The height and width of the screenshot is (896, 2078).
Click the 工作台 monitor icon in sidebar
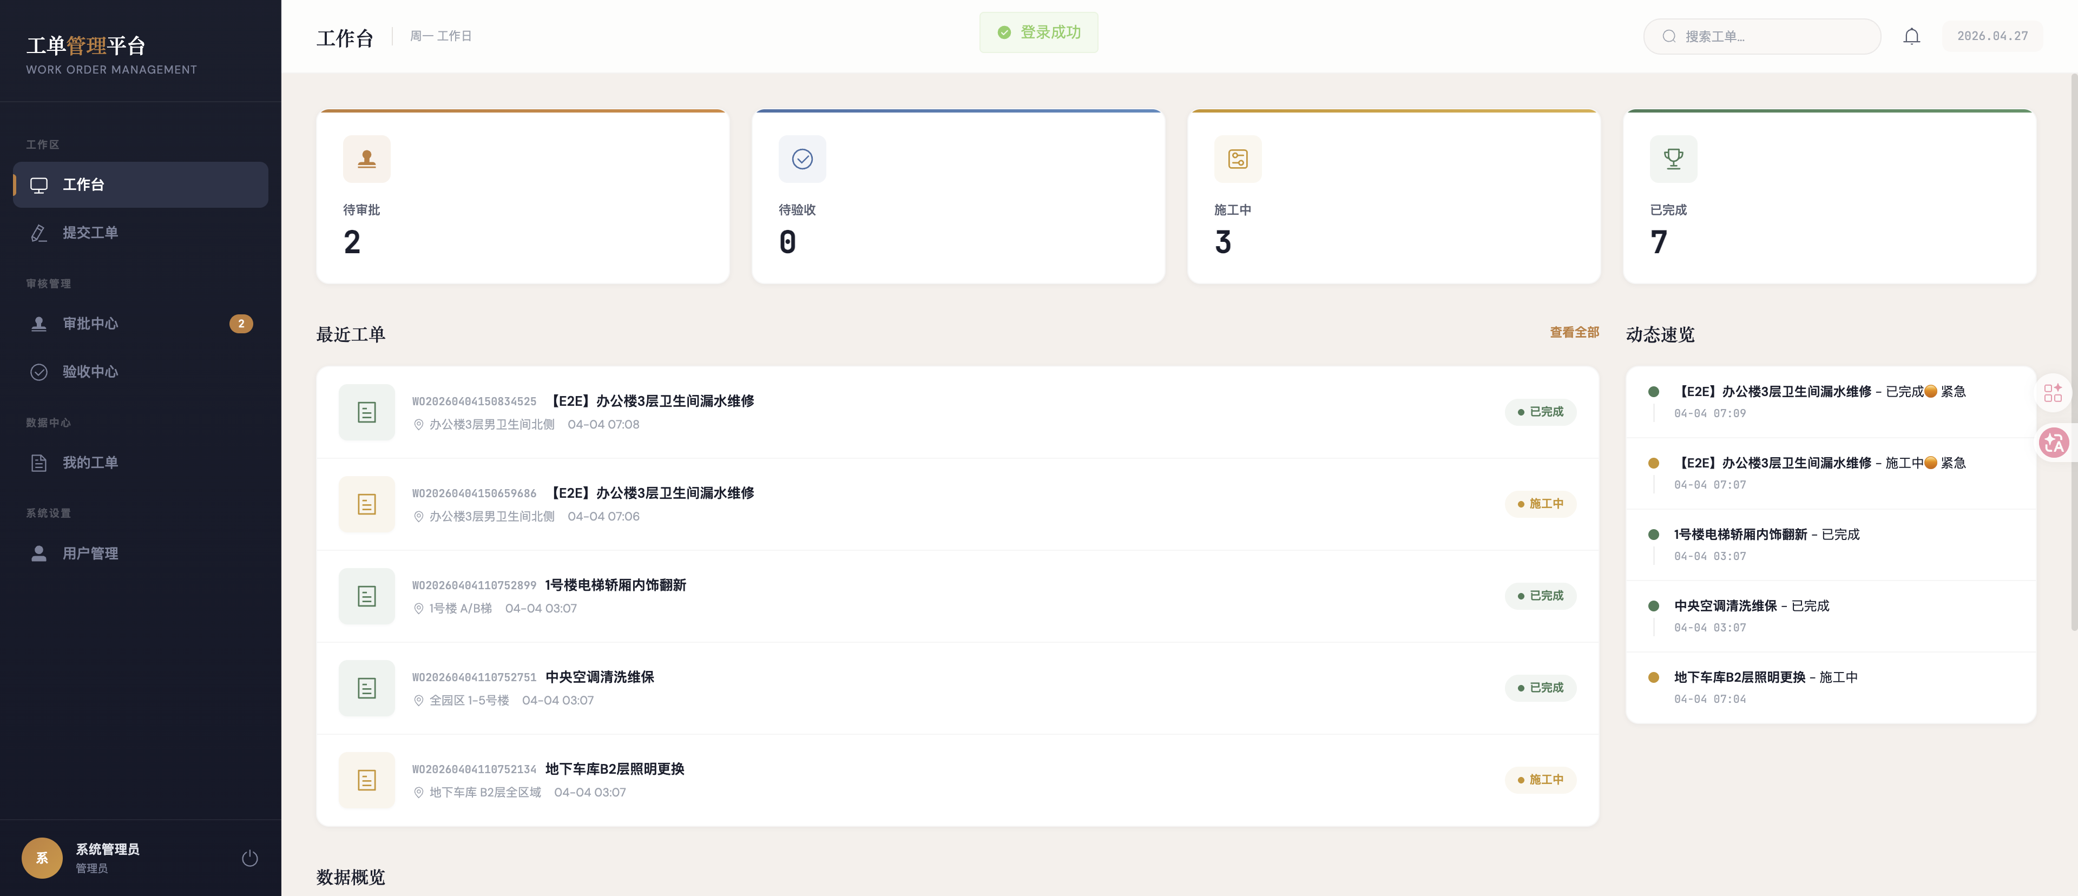(39, 186)
